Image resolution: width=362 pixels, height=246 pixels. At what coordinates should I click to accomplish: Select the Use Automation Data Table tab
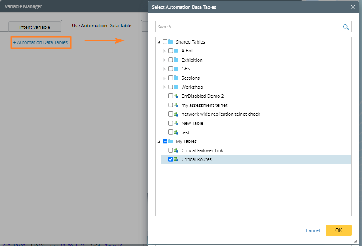tap(102, 26)
